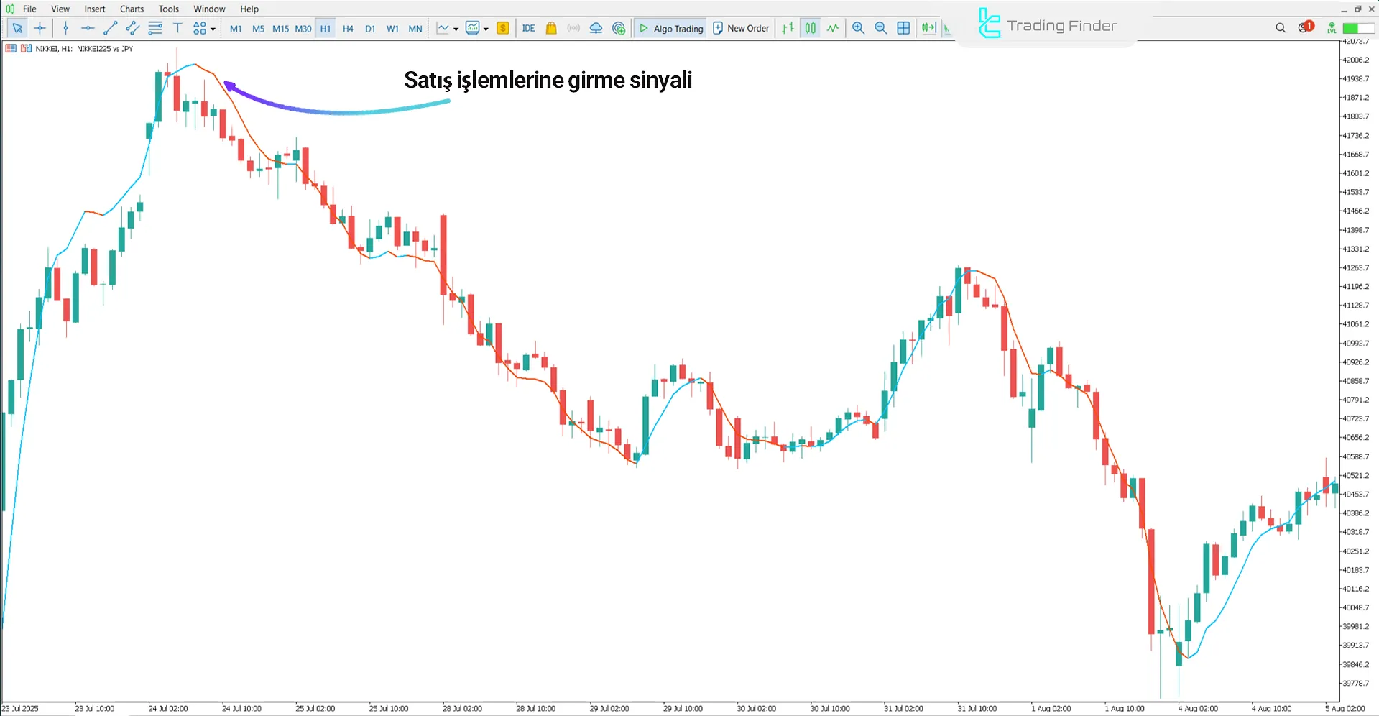Select the vertical line drawing tool
Screen dimensions: 1379x716
[65, 28]
